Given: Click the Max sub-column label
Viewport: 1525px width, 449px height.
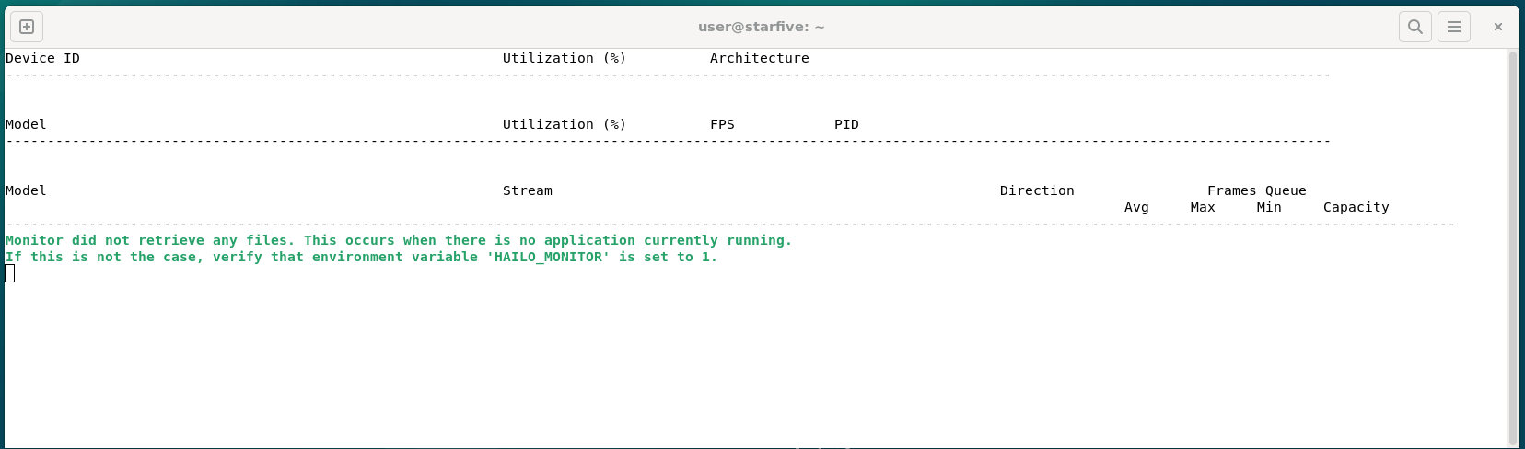Looking at the screenshot, I should pyautogui.click(x=1202, y=207).
